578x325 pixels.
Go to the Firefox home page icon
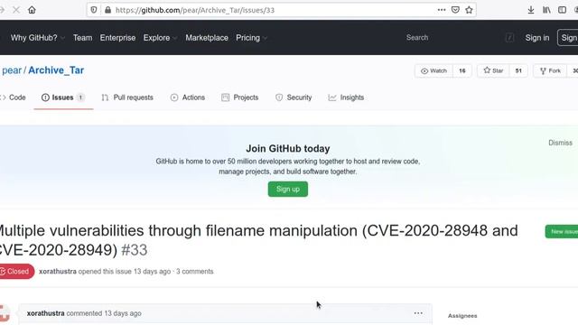pos(32,10)
